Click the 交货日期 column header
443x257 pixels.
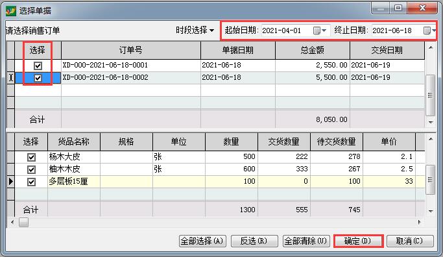(x=387, y=51)
